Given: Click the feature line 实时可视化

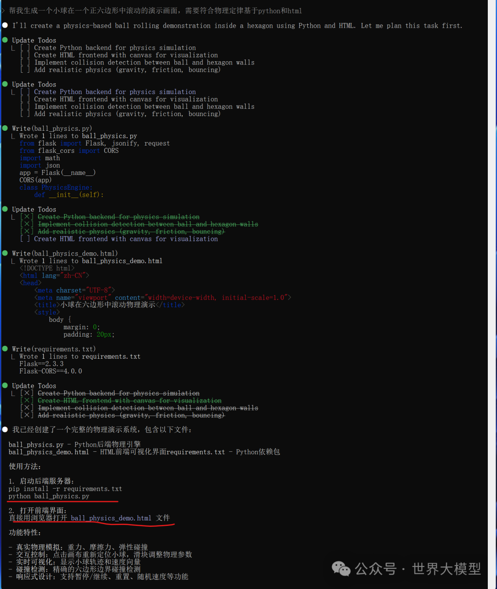Looking at the screenshot, I should click(75, 562).
